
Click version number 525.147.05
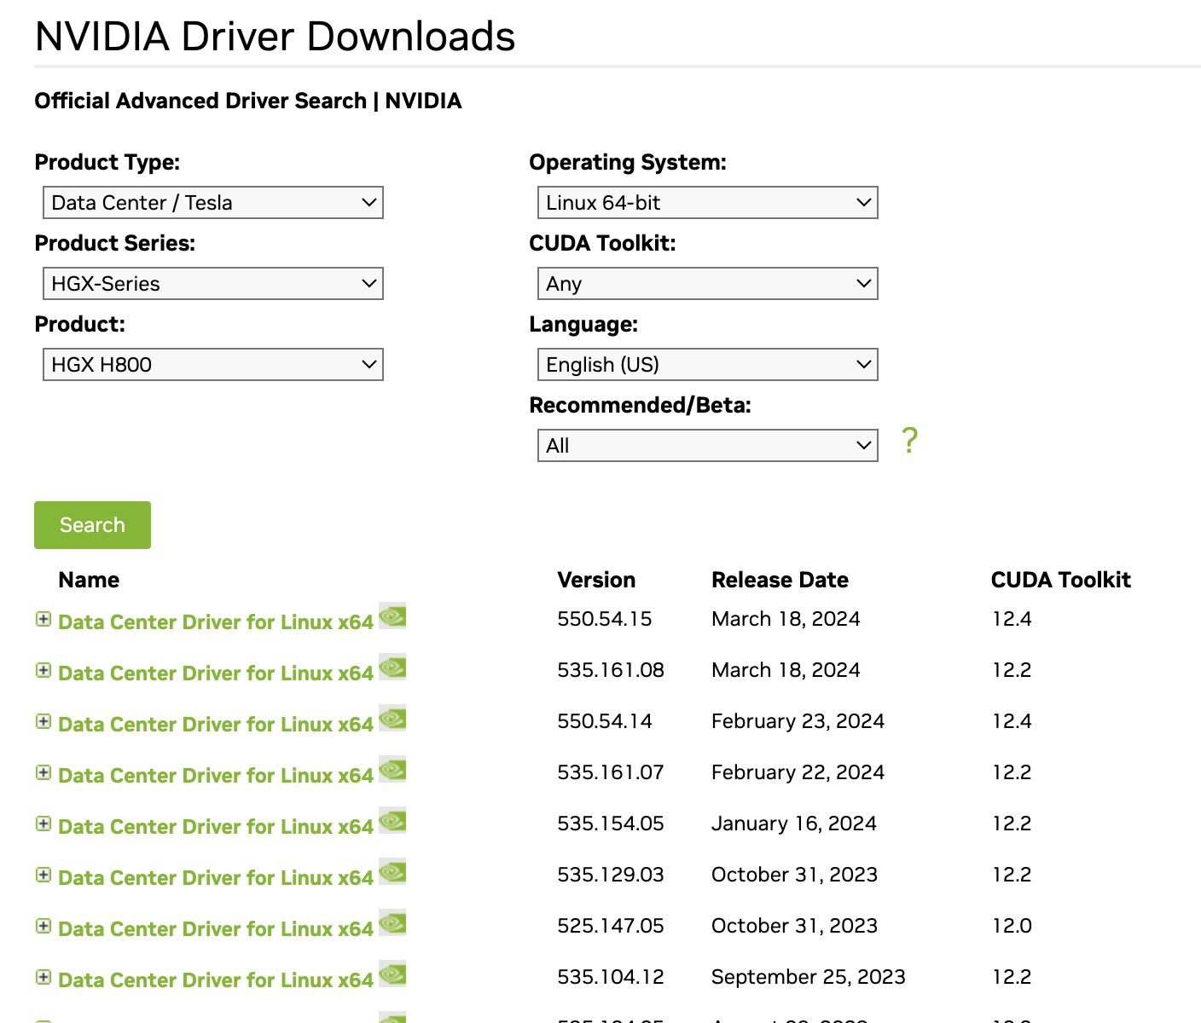(611, 926)
